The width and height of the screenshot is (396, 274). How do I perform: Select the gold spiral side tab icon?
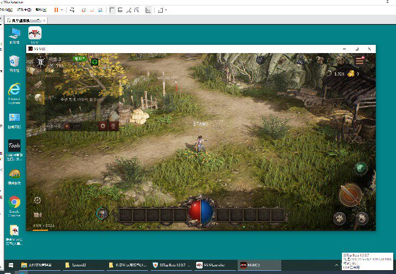coord(39,97)
